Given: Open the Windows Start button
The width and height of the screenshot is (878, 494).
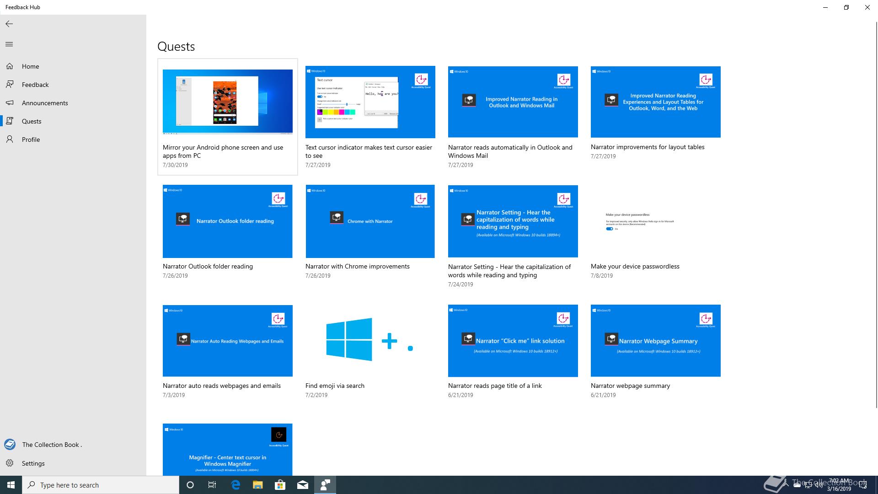Looking at the screenshot, I should click(x=11, y=485).
